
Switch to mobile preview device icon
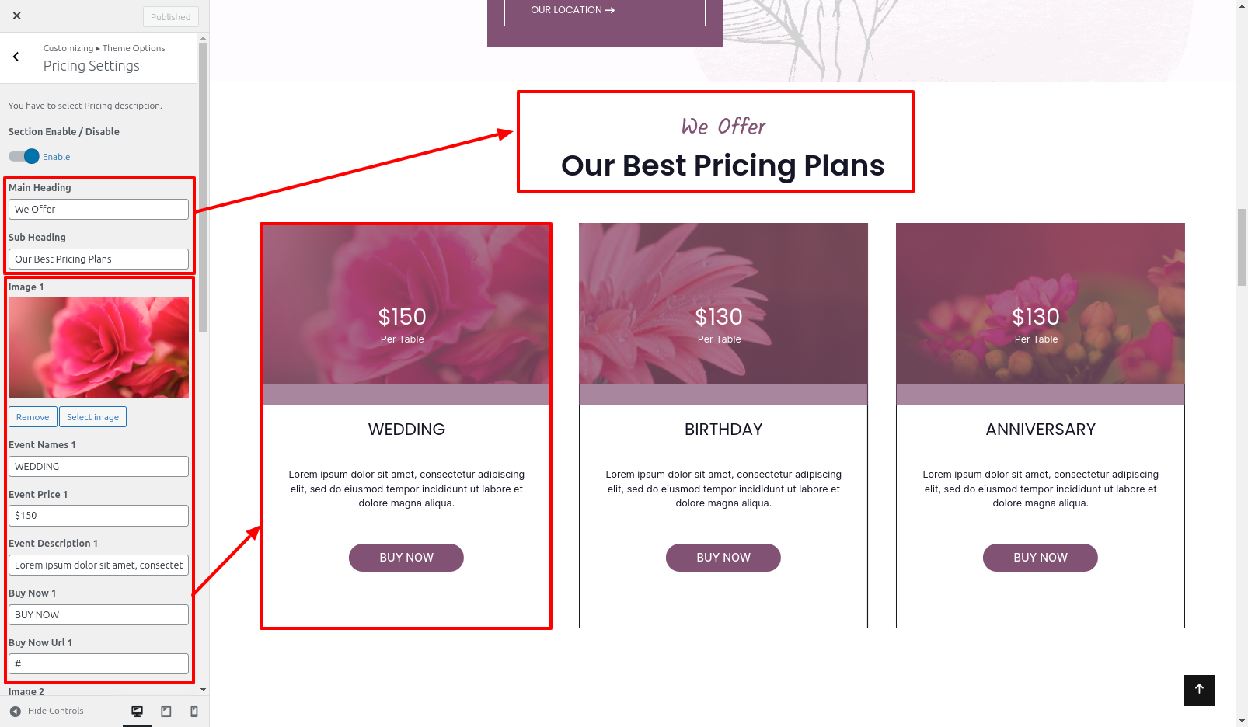(x=194, y=711)
